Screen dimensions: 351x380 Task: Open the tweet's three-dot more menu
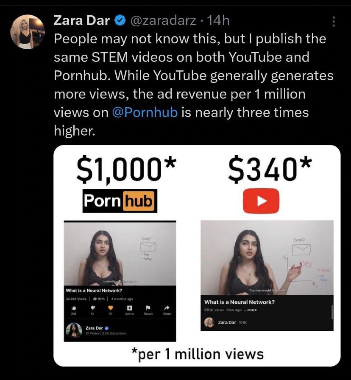click(x=334, y=22)
